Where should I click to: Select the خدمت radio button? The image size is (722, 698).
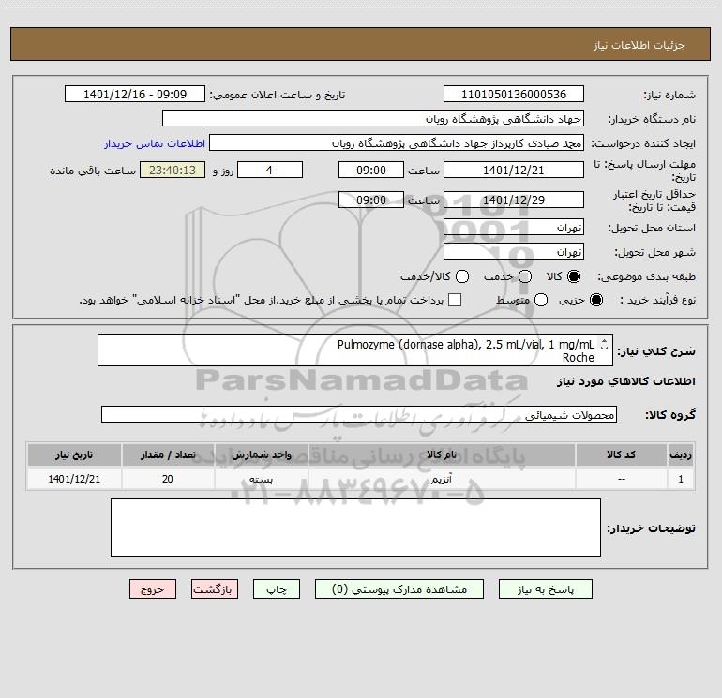525,276
